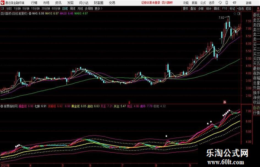260x167 pixels.
Task: Open the 问小达 menu
Action: click(84, 3)
